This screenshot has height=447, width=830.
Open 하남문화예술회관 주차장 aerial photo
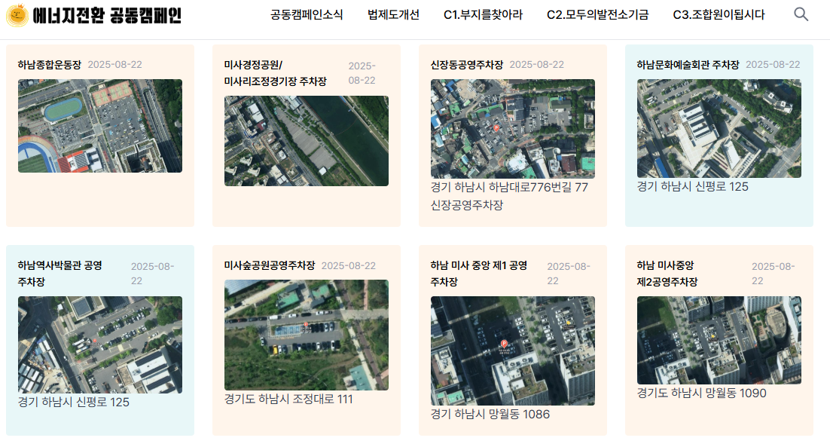719,129
